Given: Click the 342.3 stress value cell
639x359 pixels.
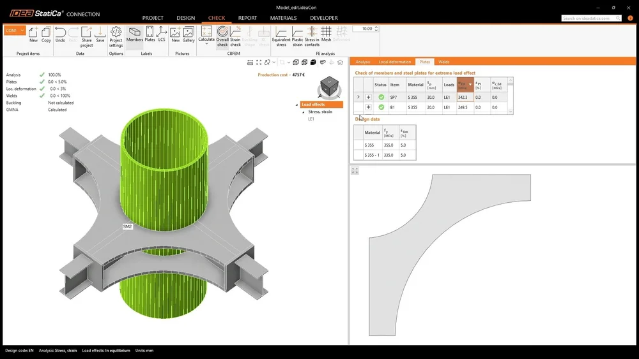Looking at the screenshot, I should pyautogui.click(x=465, y=97).
